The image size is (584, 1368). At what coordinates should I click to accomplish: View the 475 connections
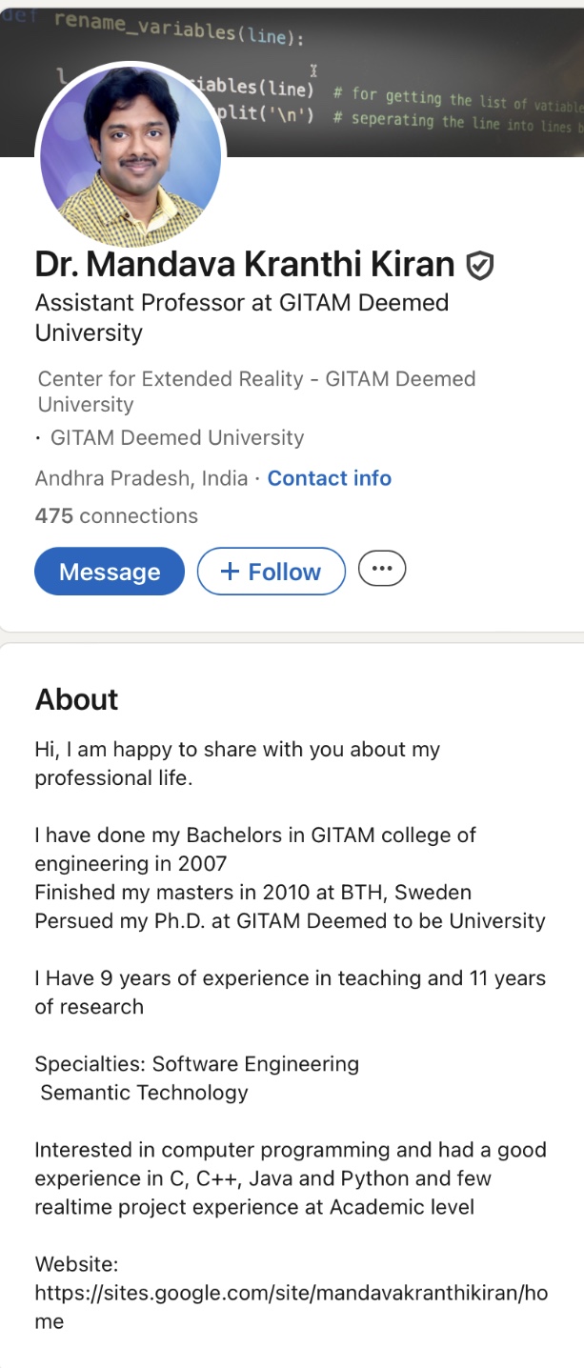click(116, 516)
